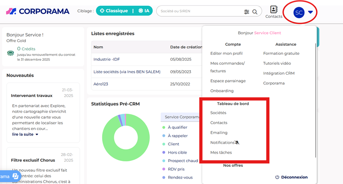This screenshot has height=184, width=343.
Task: Click the search magnifier icon
Action: pos(255,12)
